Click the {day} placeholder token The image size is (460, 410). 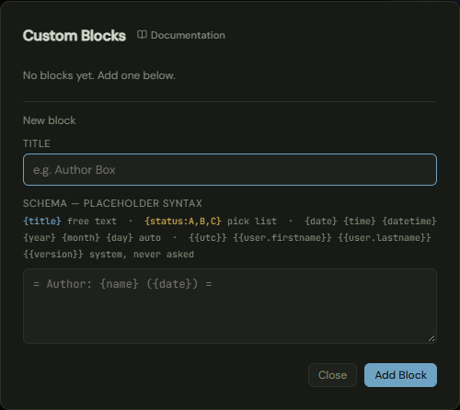pyautogui.click(x=120, y=237)
